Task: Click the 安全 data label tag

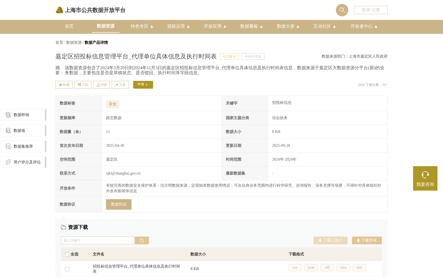Action: [x=113, y=104]
